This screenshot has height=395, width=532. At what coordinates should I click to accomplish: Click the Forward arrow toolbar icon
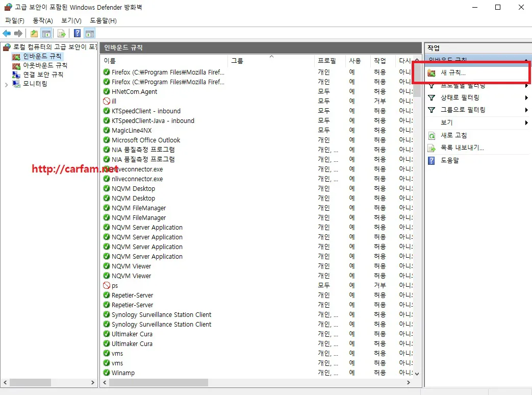pyautogui.click(x=18, y=33)
